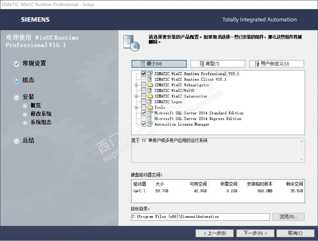Click the 驱动器 column header
318x241 pixels.
click(x=140, y=184)
